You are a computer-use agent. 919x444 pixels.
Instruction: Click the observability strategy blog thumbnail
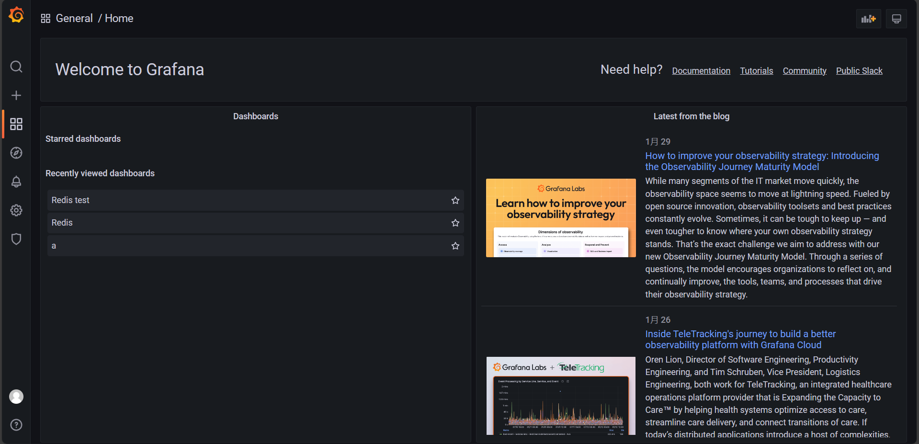(x=561, y=218)
